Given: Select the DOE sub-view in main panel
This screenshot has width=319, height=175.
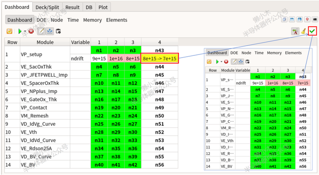Looking at the screenshot, I should pos(41,20).
